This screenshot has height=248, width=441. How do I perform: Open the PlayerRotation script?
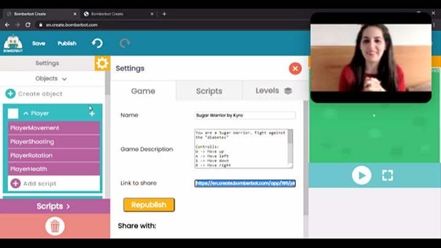tap(54, 155)
